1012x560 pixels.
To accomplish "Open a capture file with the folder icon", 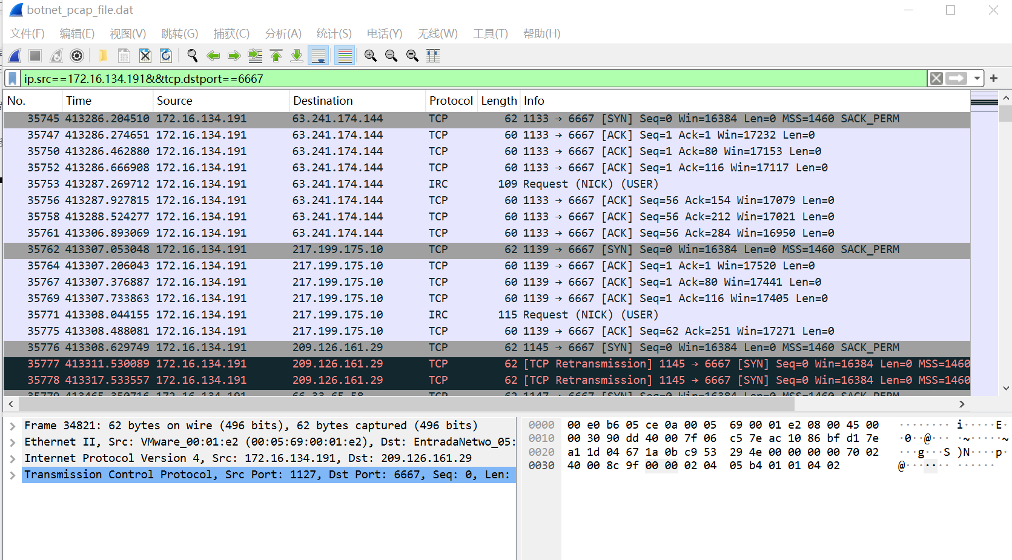I will [103, 56].
